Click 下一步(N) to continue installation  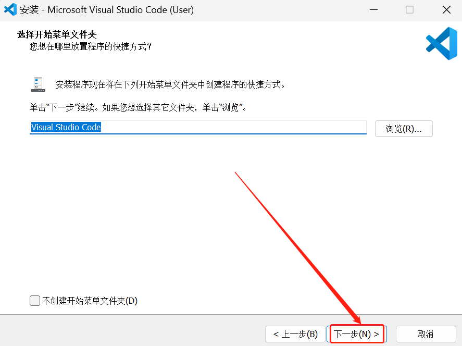coord(357,333)
